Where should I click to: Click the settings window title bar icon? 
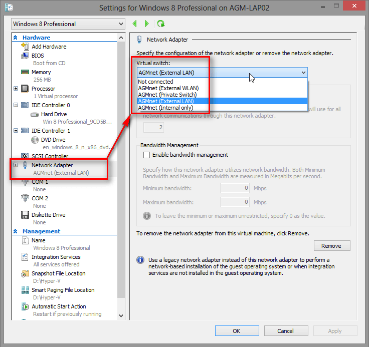coord(9,8)
